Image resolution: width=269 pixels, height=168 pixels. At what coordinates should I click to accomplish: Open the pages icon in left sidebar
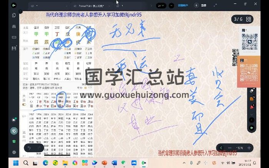coord(14,15)
